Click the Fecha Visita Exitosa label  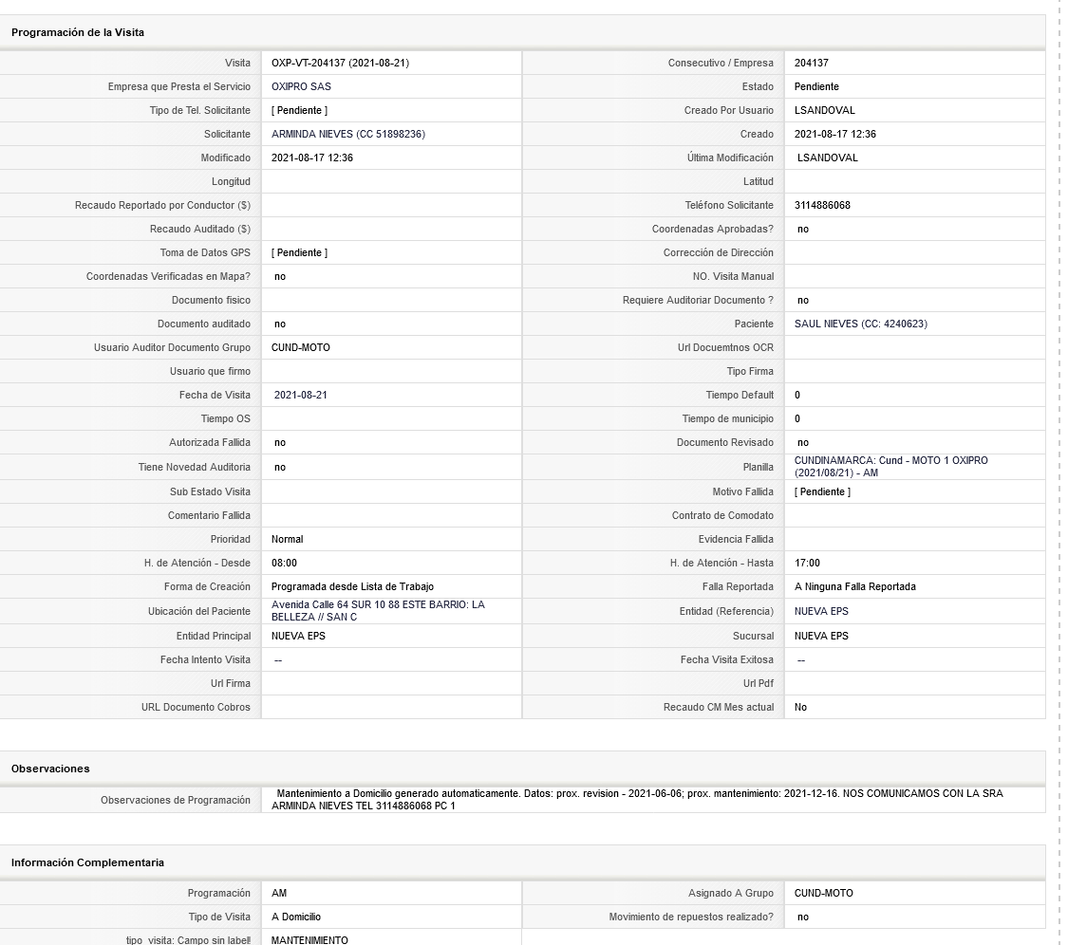pyautogui.click(x=727, y=659)
